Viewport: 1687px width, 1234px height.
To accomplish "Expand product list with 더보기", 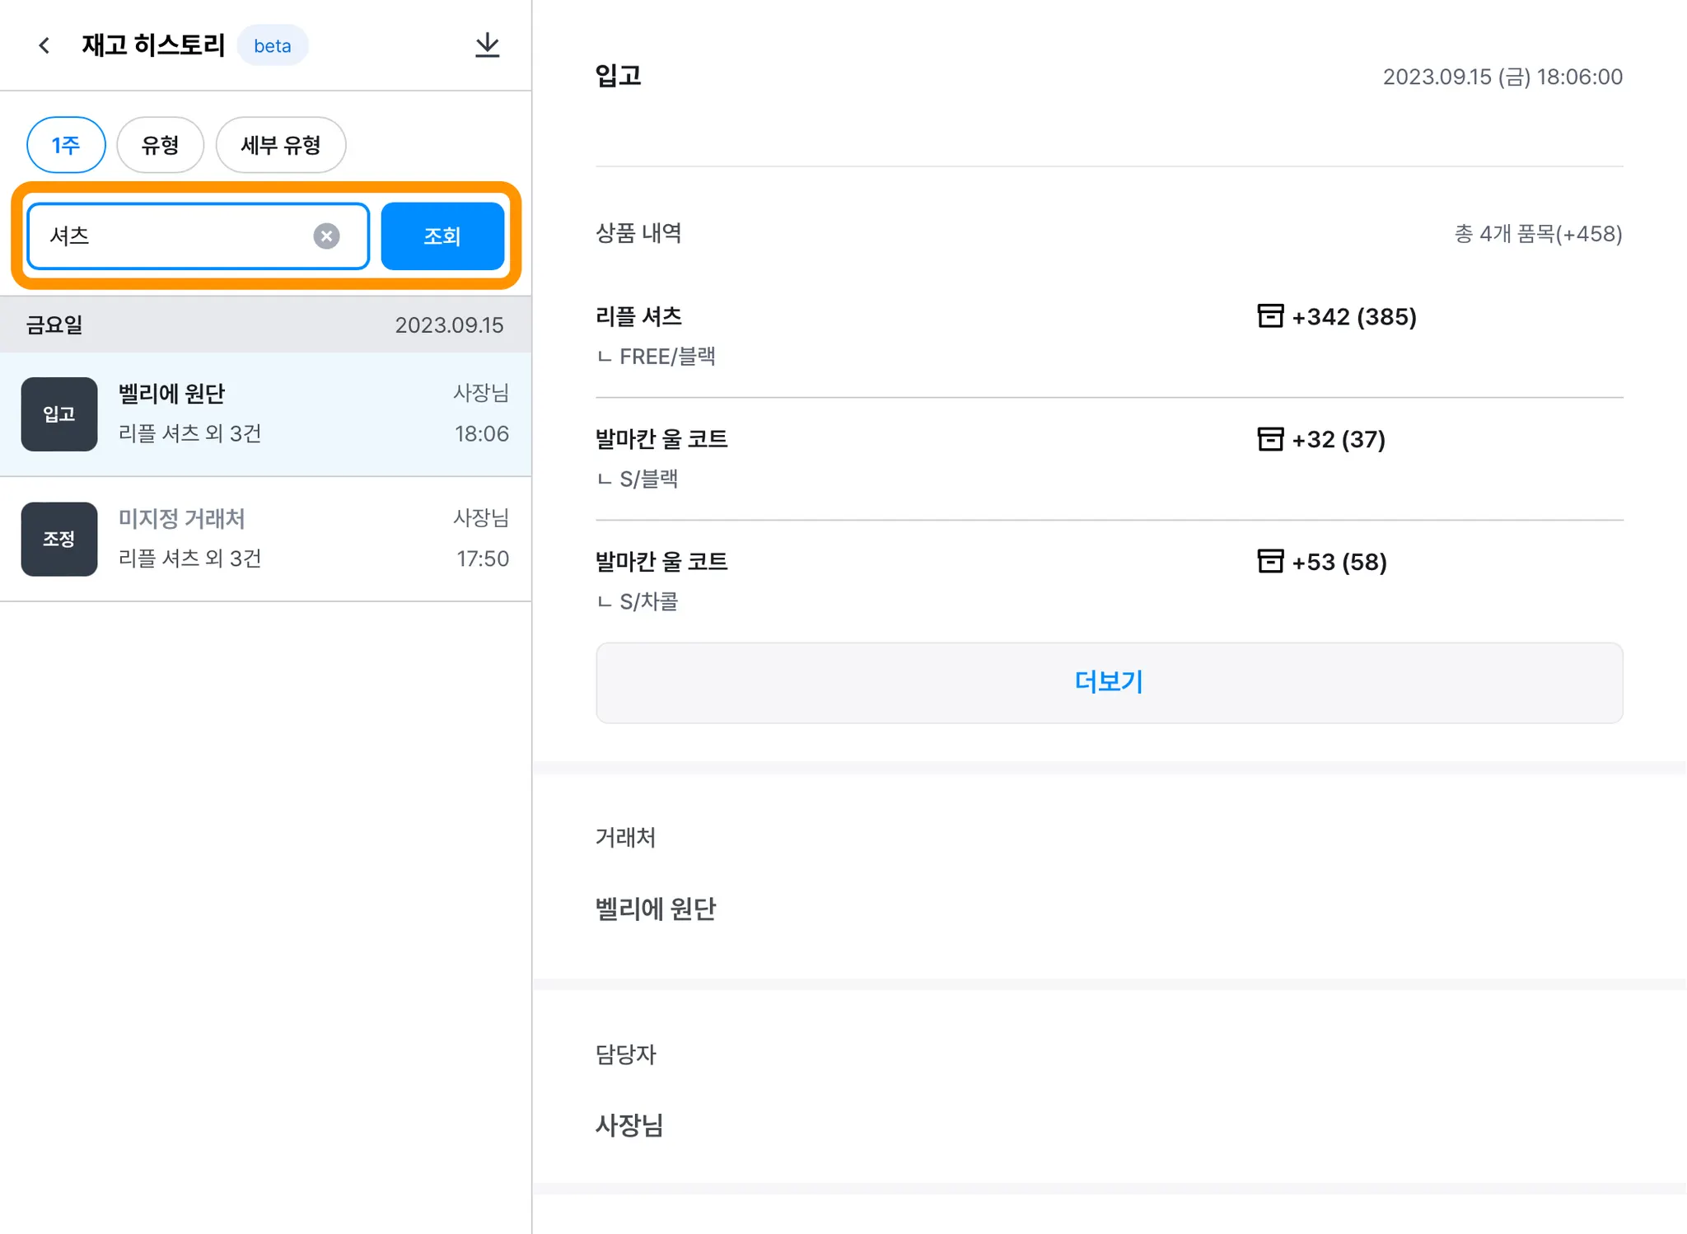I will click(1109, 682).
